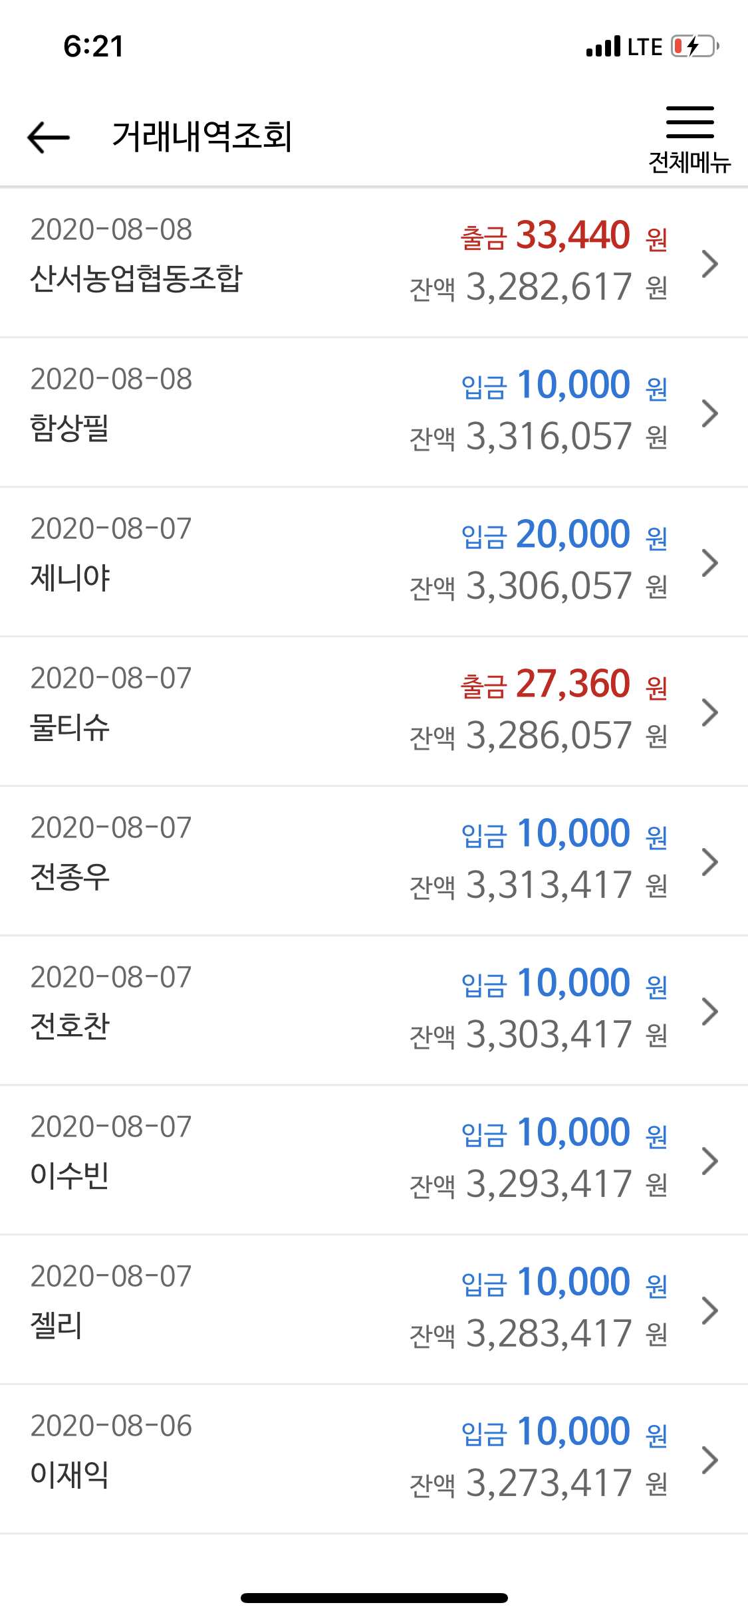Image resolution: width=748 pixels, height=1619 pixels.
Task: Tap the back arrow icon
Action: (x=49, y=138)
